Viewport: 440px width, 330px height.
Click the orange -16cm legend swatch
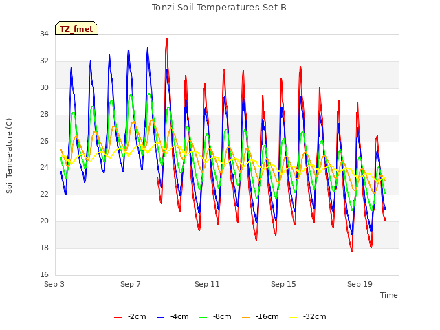coord(245,318)
